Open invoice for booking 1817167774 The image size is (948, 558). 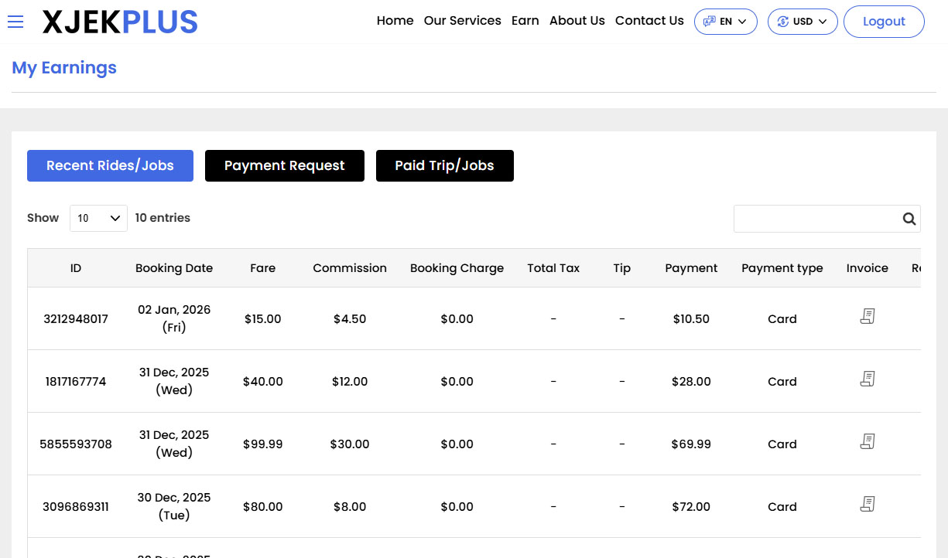coord(867,379)
